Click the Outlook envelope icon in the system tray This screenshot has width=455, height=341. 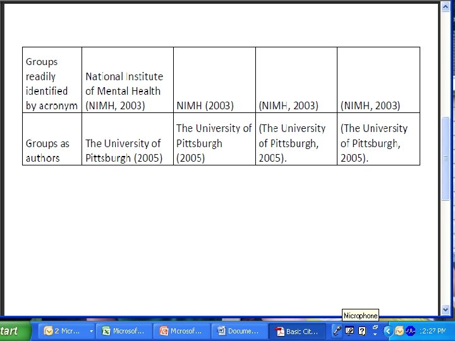[399, 331]
